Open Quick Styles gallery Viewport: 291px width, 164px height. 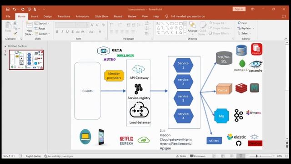(x=203, y=28)
